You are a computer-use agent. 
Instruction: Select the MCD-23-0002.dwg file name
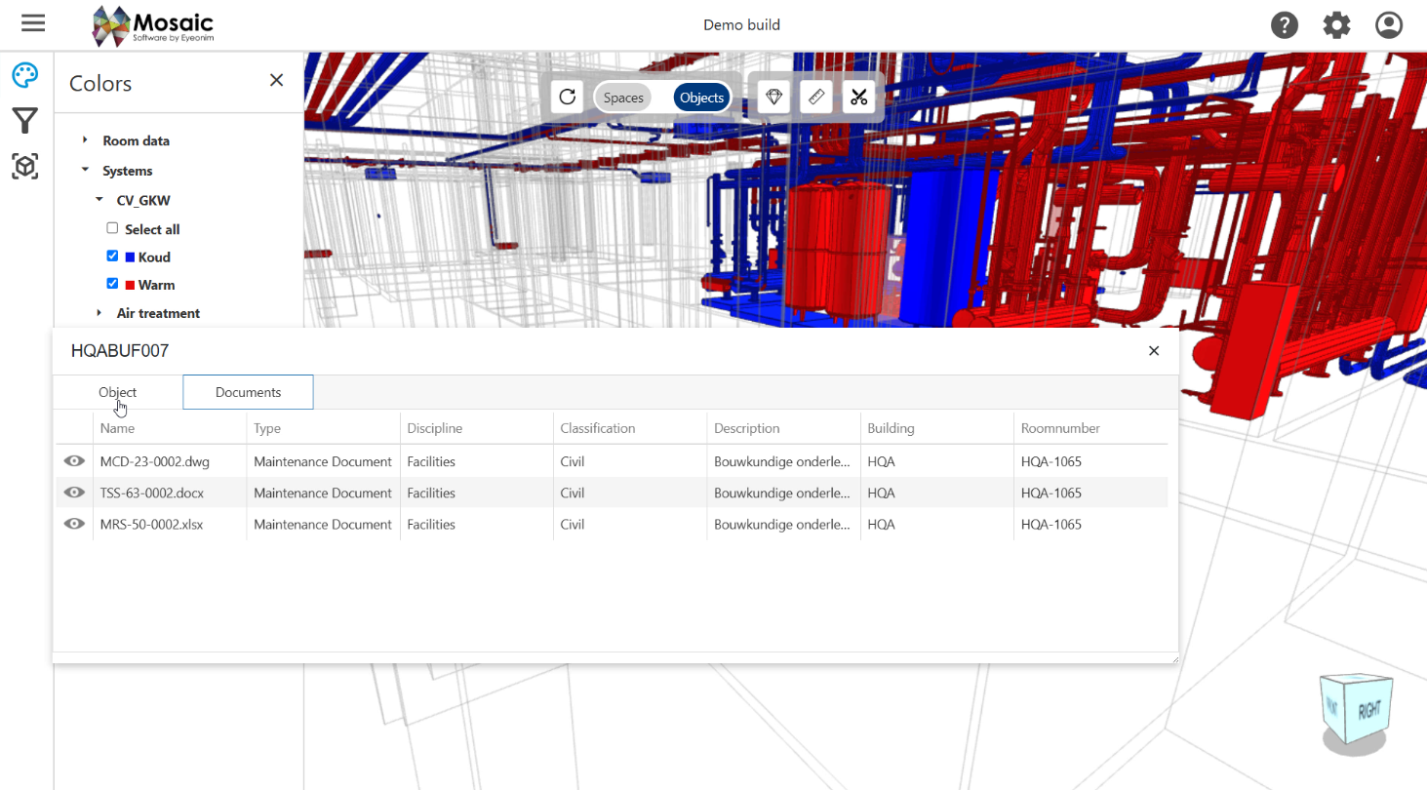(155, 461)
